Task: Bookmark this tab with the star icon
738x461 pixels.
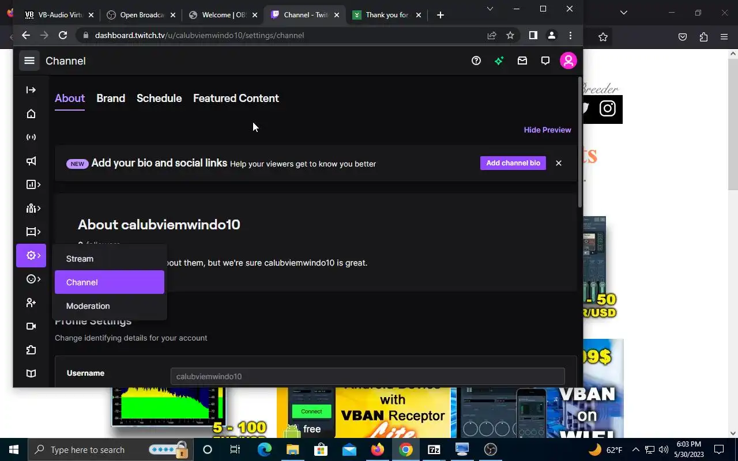Action: [510, 35]
